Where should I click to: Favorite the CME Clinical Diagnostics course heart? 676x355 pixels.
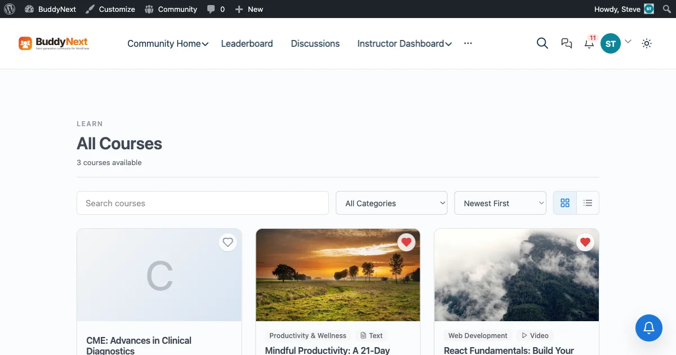pyautogui.click(x=228, y=242)
